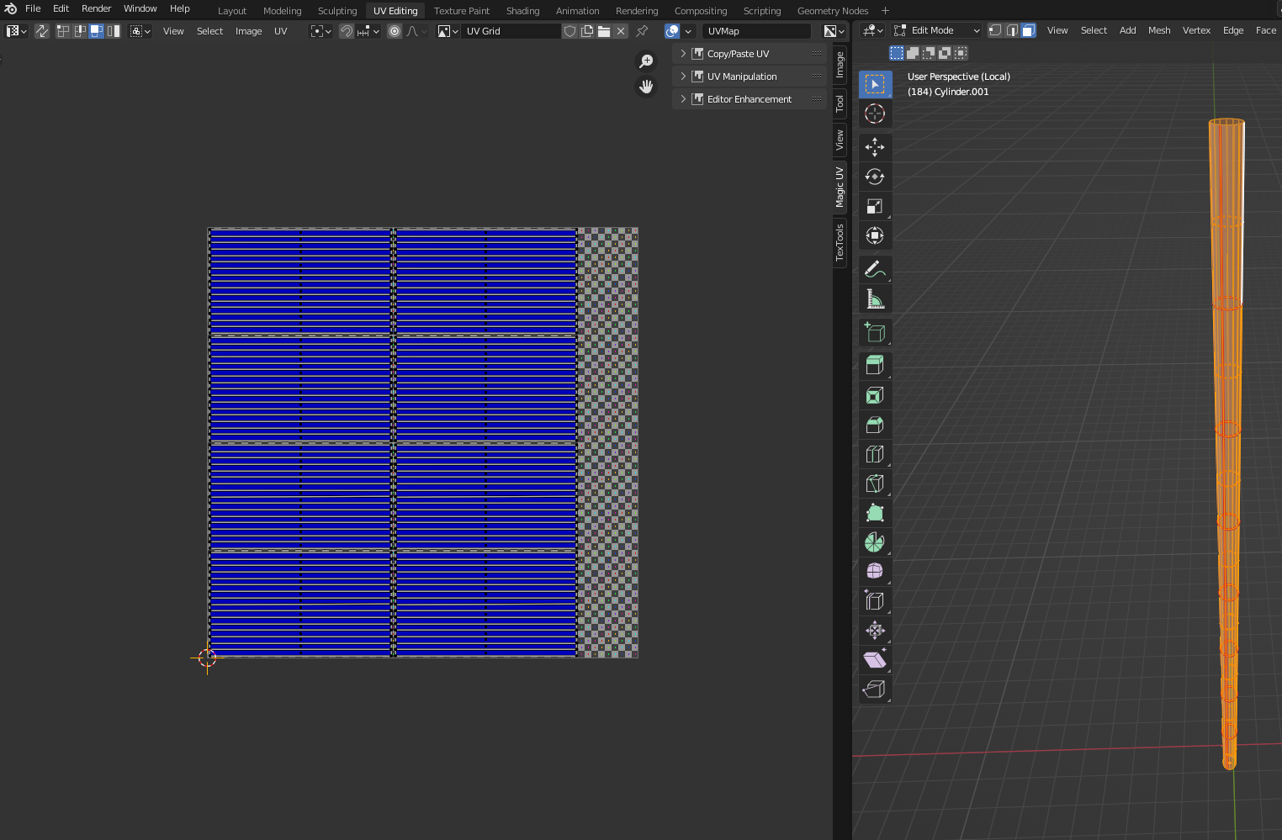Click the zoom magnifier gizmo in UV editor
Image resolution: width=1282 pixels, height=840 pixels.
(x=646, y=61)
